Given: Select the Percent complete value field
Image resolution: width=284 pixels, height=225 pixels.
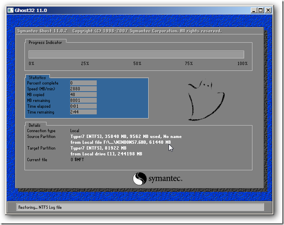Looking at the screenshot, I should coord(83,83).
